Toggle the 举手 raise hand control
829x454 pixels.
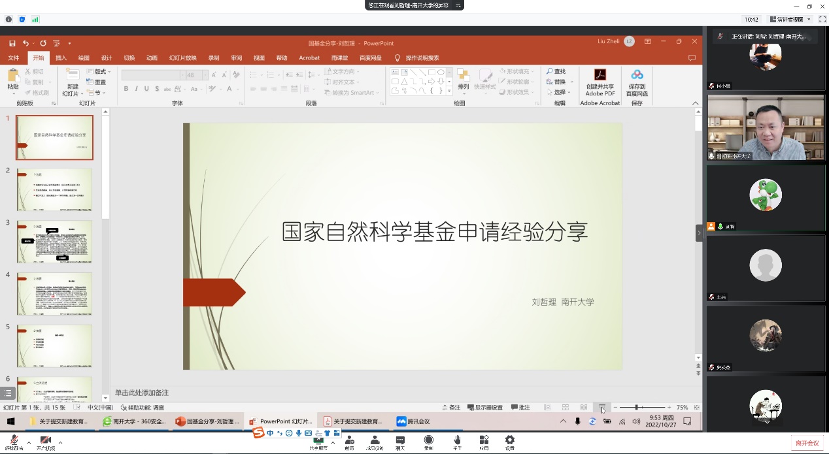pos(457,442)
